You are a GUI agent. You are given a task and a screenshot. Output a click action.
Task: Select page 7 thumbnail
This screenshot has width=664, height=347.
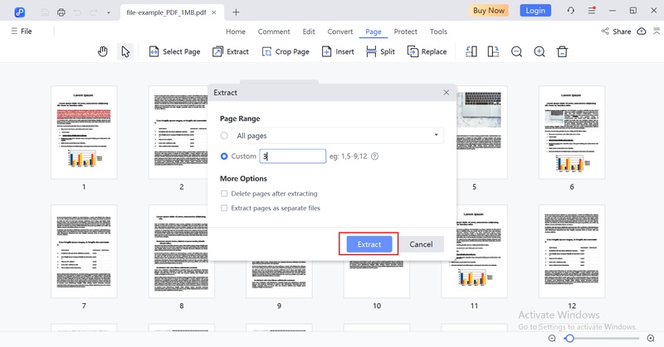[84, 252]
